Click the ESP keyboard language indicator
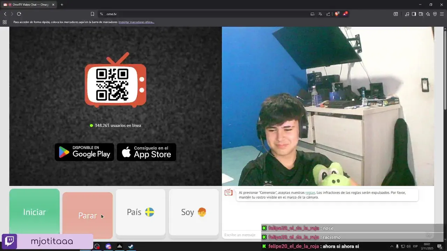 pos(416,246)
